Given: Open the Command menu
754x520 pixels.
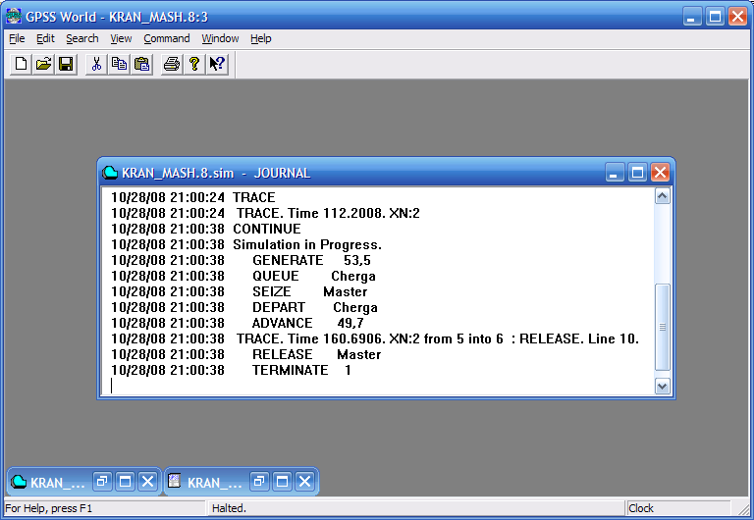Looking at the screenshot, I should tap(166, 38).
